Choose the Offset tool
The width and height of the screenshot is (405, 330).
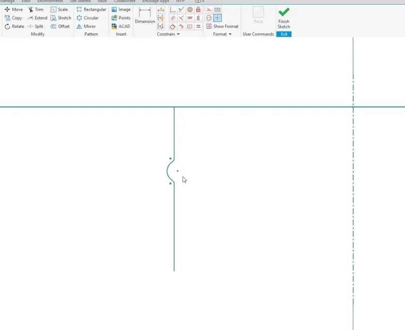coord(60,26)
